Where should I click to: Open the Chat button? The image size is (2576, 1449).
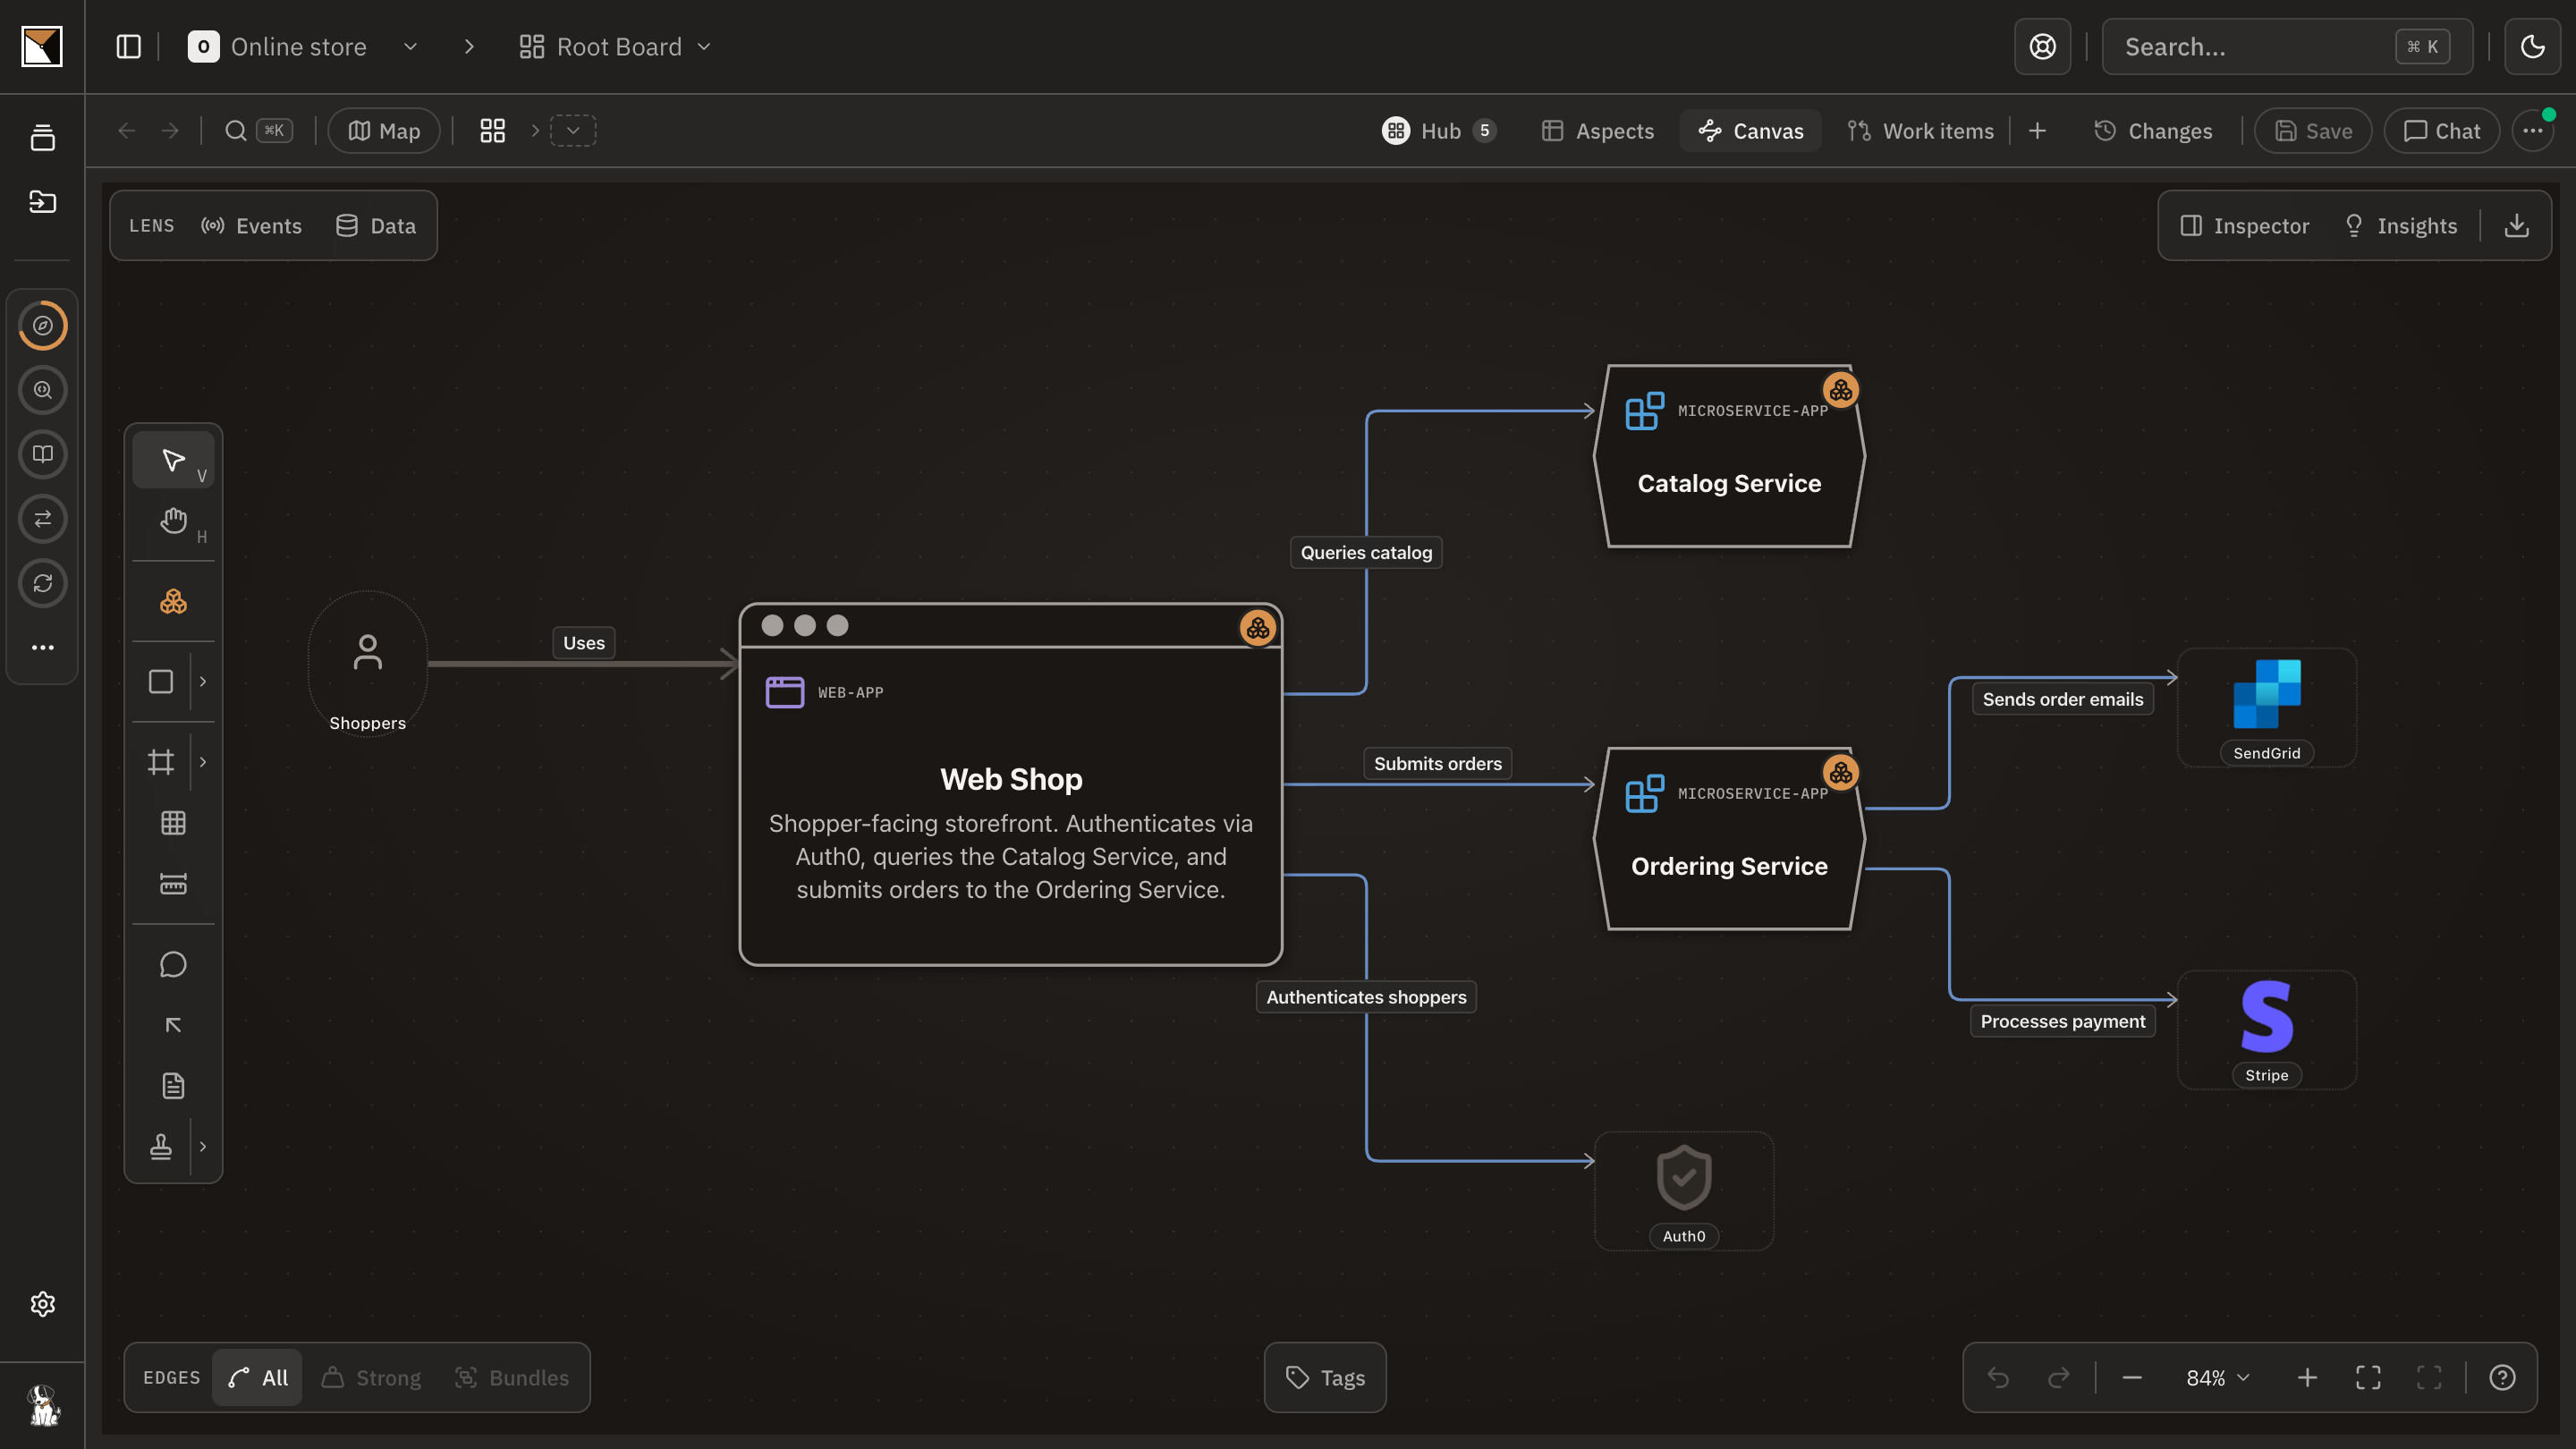[2441, 130]
